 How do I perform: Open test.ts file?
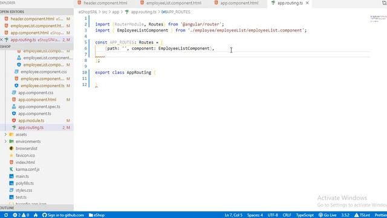pos(21,197)
